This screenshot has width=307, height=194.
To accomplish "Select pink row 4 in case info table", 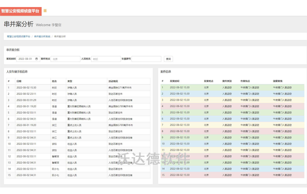I will tap(232, 106).
